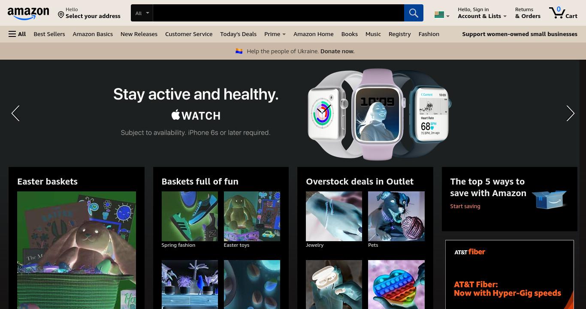
Task: Open the Easter baskets large image
Action: click(76, 250)
